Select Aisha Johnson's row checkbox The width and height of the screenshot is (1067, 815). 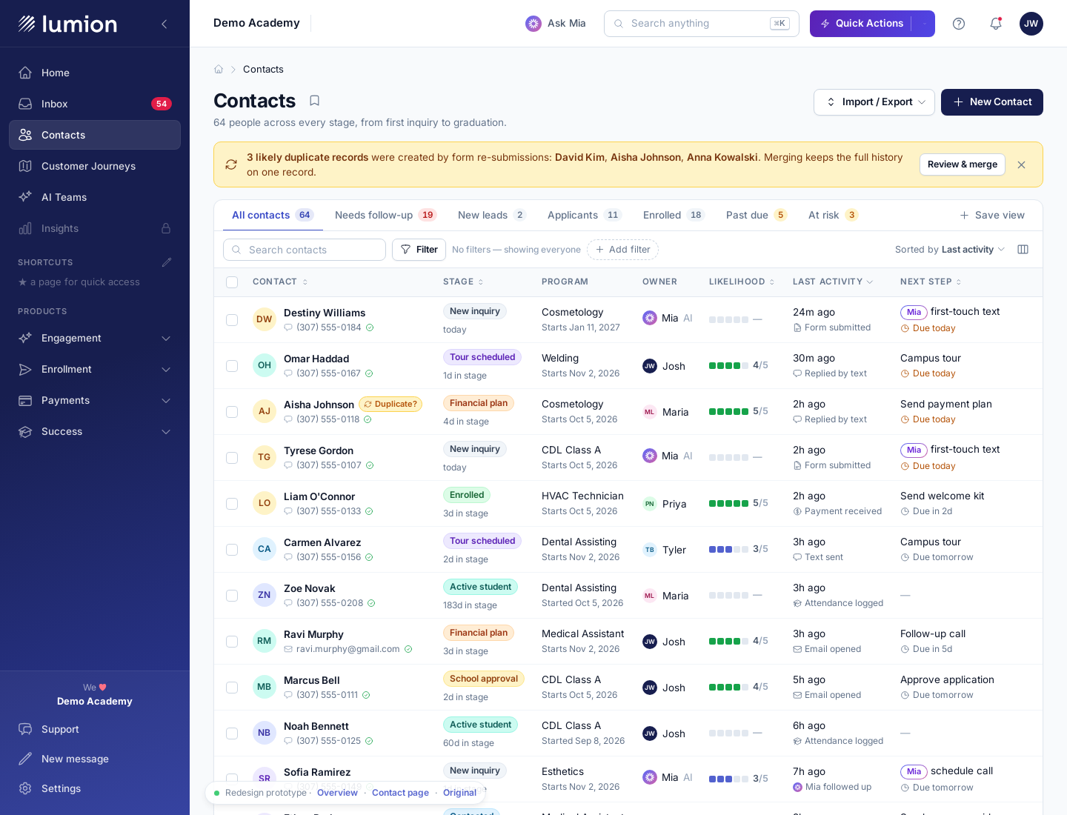click(232, 412)
